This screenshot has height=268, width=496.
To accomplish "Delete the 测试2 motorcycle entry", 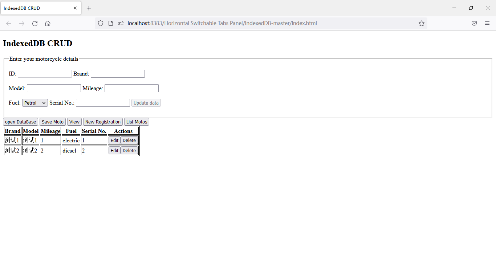I will coord(129,150).
